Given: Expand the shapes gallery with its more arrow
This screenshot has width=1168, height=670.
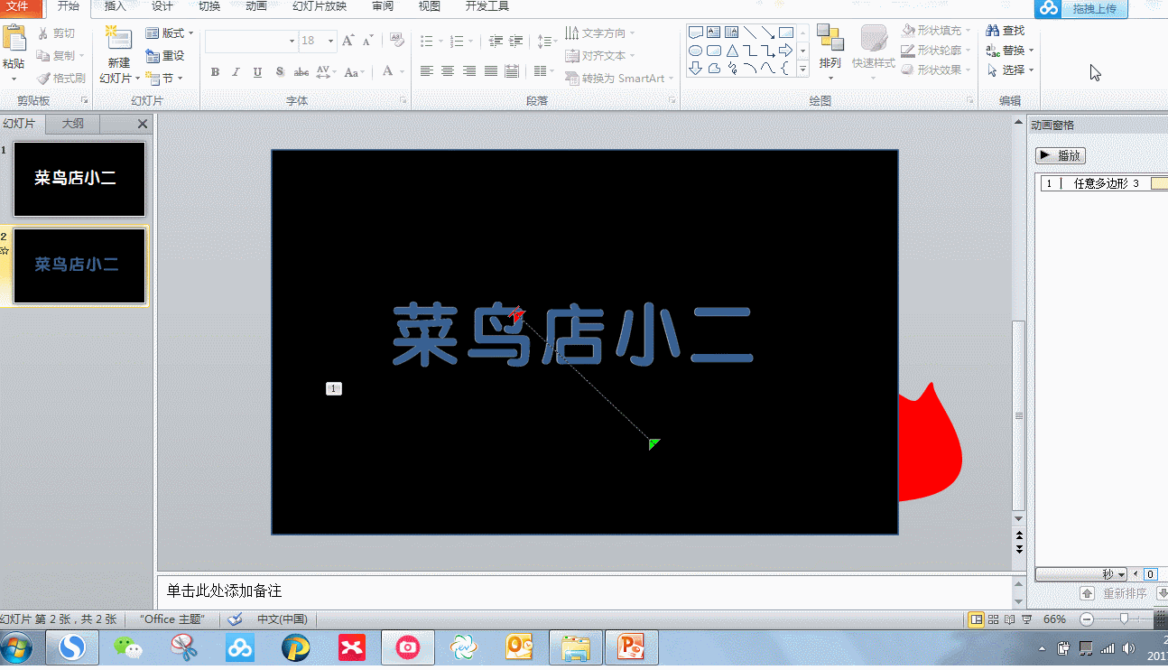Looking at the screenshot, I should (802, 69).
